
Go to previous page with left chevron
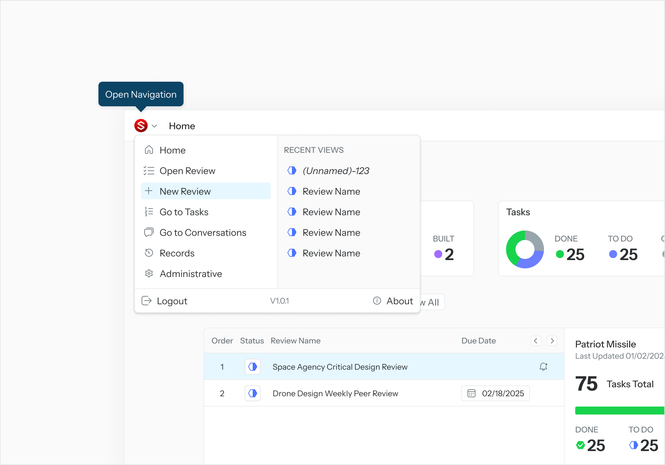(536, 341)
